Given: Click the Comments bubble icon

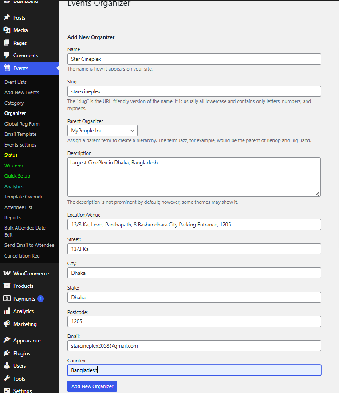Looking at the screenshot, I should (7, 56).
